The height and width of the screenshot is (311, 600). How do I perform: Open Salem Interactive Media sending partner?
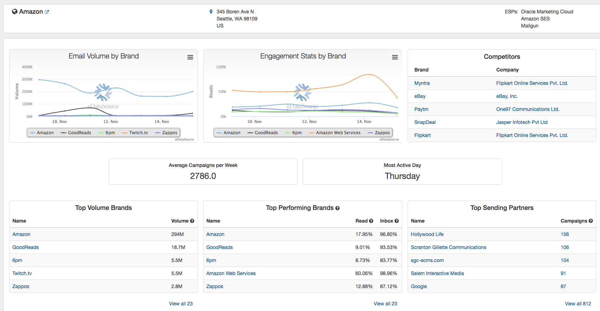(437, 273)
